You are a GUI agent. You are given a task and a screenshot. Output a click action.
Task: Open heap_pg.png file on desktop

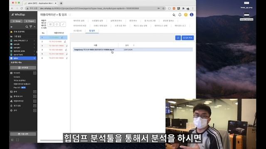point(246,5)
